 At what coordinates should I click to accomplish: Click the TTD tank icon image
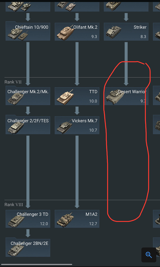(65, 96)
